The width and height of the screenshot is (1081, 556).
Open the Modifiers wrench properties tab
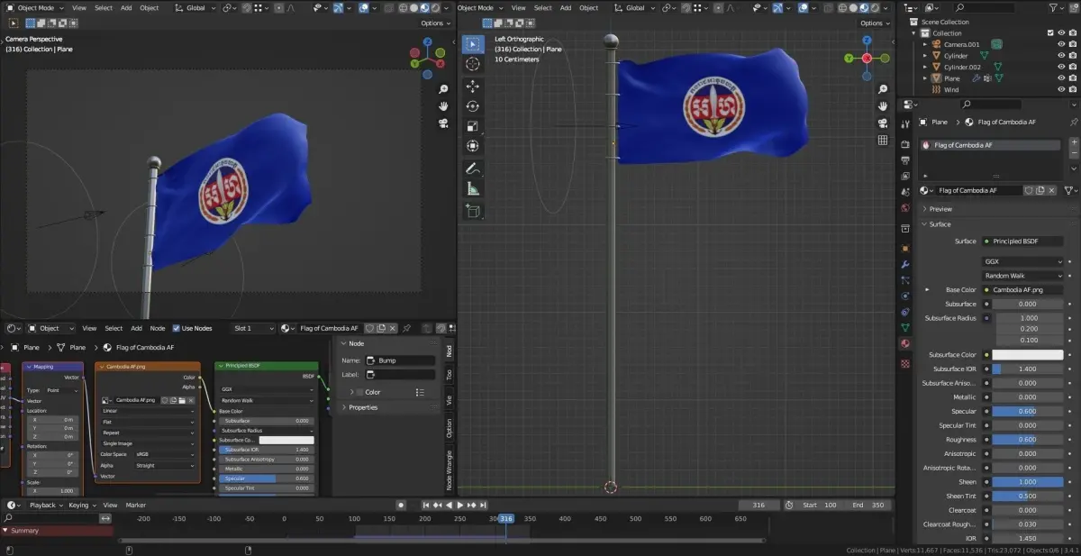click(905, 264)
